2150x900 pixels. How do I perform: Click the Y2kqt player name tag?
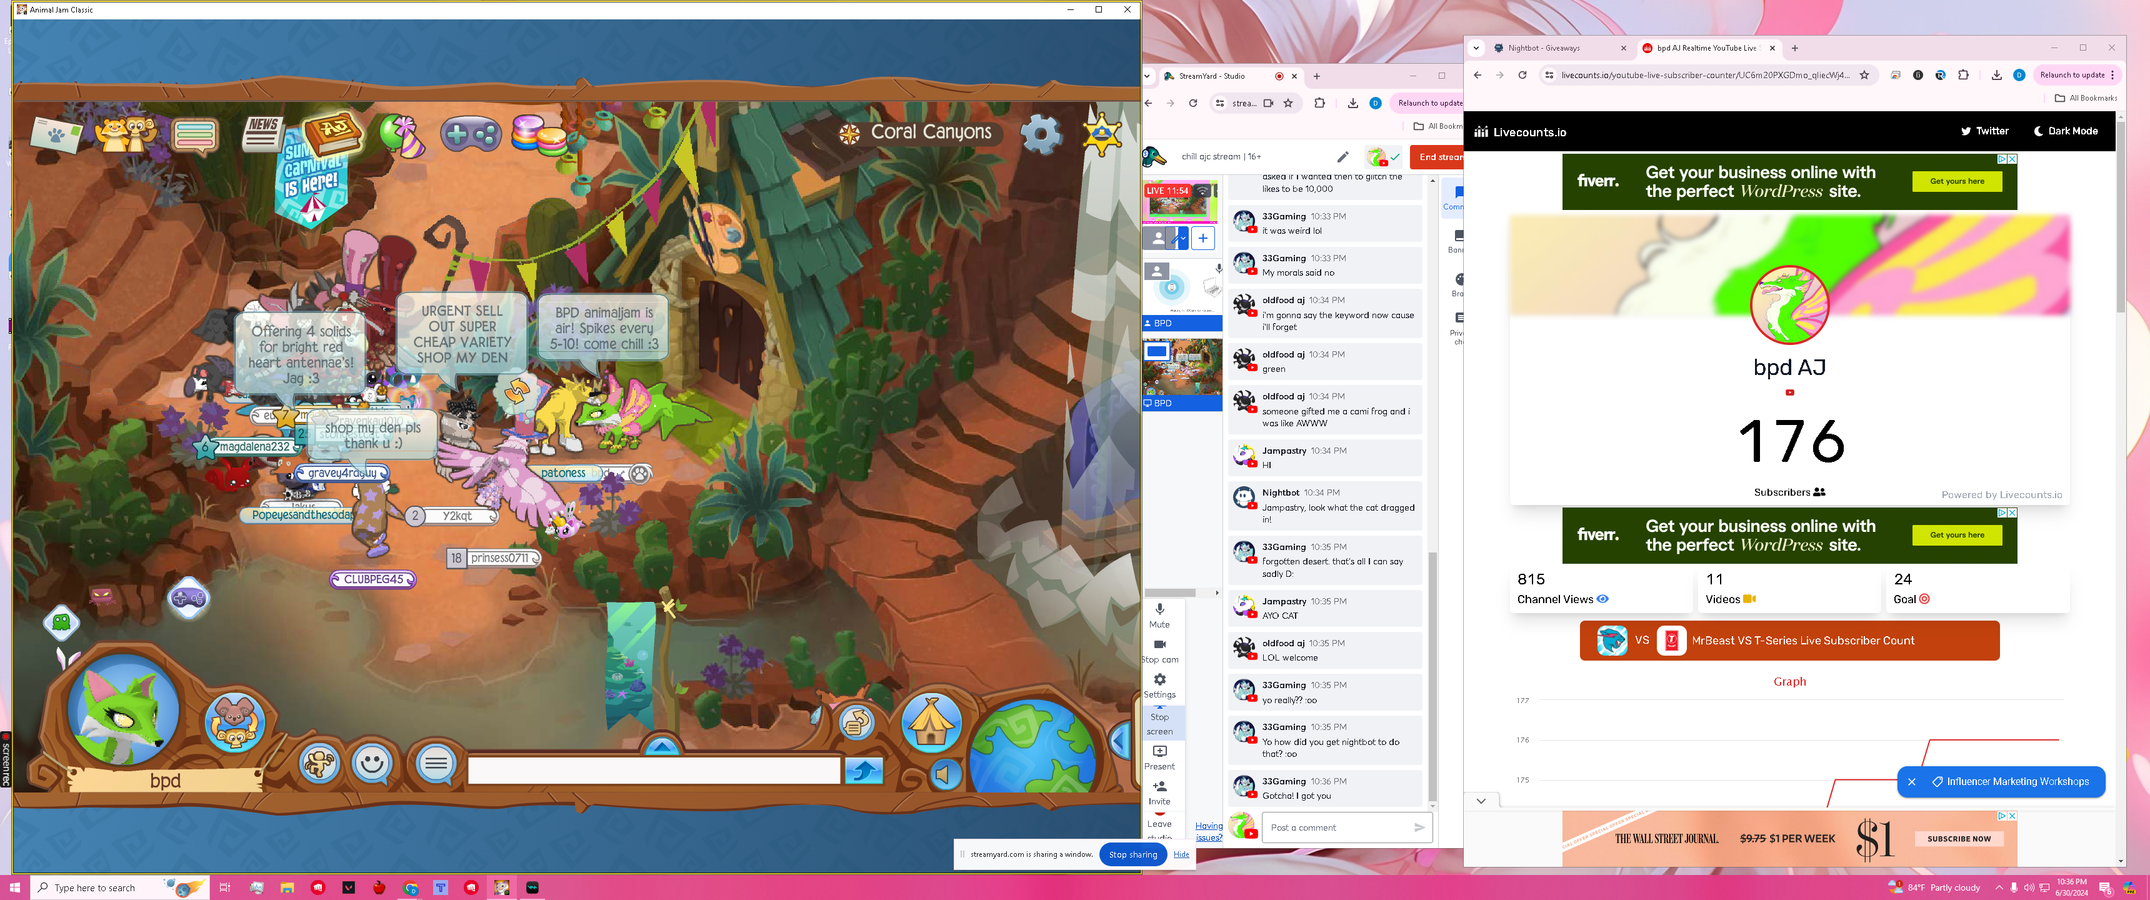point(452,516)
